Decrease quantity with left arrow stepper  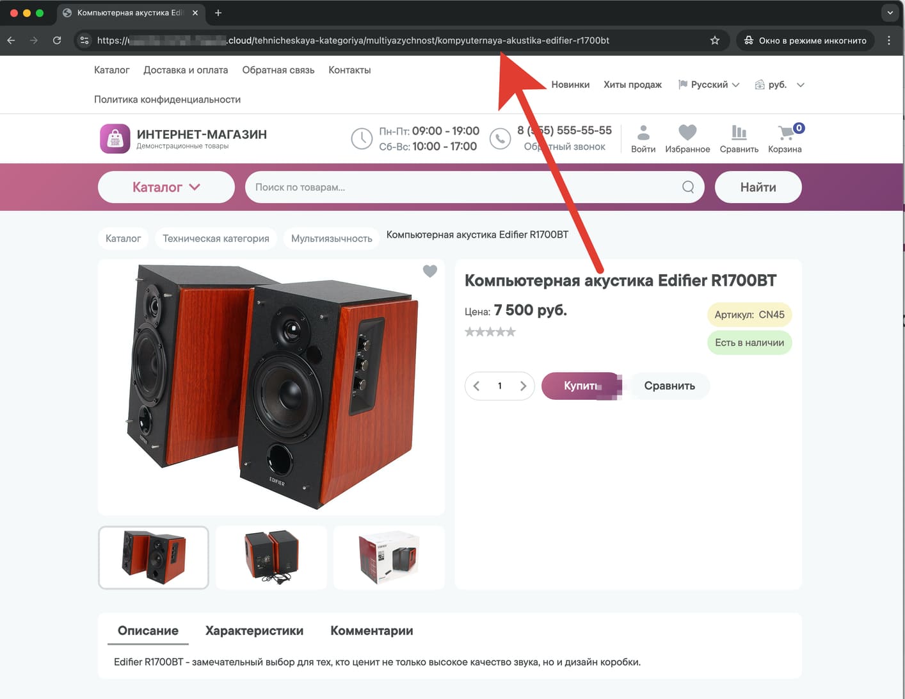tap(477, 386)
